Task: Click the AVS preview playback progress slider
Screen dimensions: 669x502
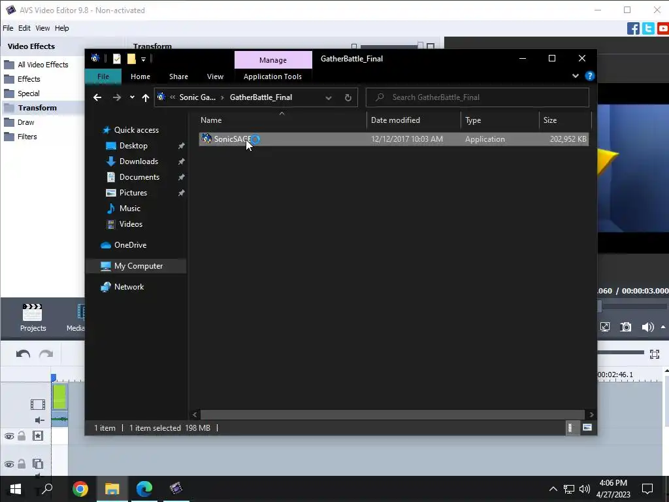Action: pos(633,306)
